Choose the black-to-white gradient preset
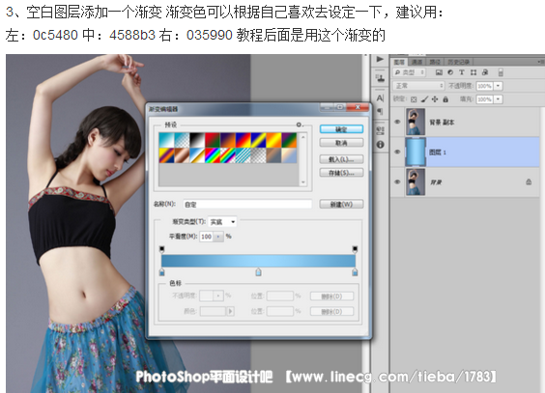 pyautogui.click(x=197, y=140)
